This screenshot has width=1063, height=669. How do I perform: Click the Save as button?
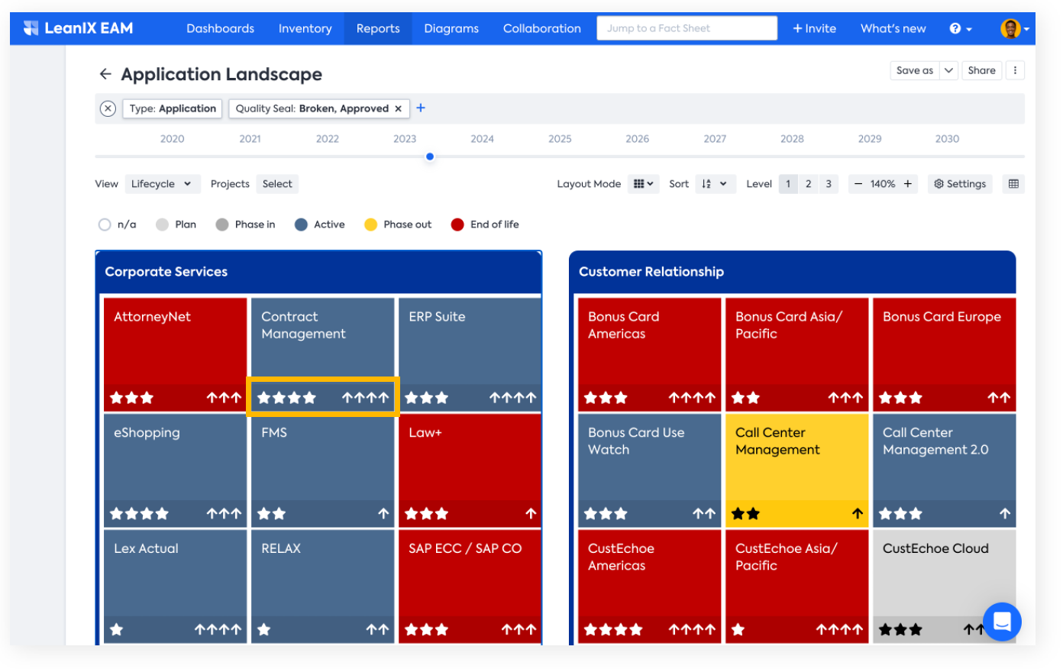pyautogui.click(x=915, y=70)
